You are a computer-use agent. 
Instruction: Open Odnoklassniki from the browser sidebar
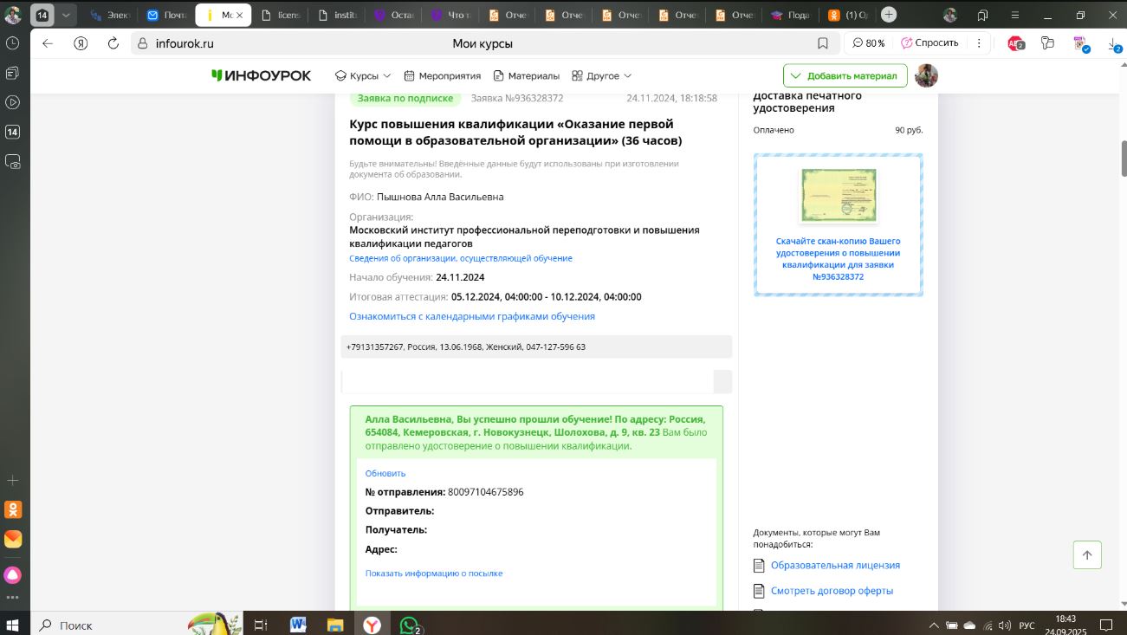[x=13, y=509]
